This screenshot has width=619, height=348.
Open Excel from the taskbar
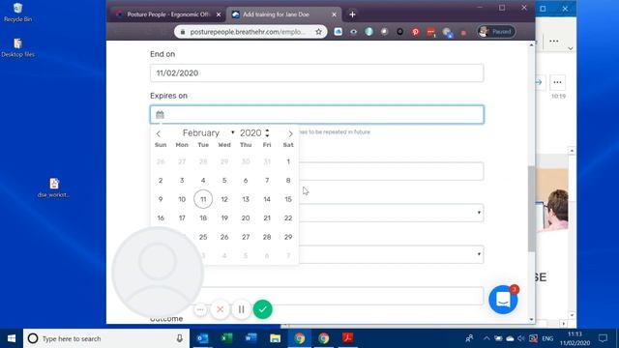(226, 338)
